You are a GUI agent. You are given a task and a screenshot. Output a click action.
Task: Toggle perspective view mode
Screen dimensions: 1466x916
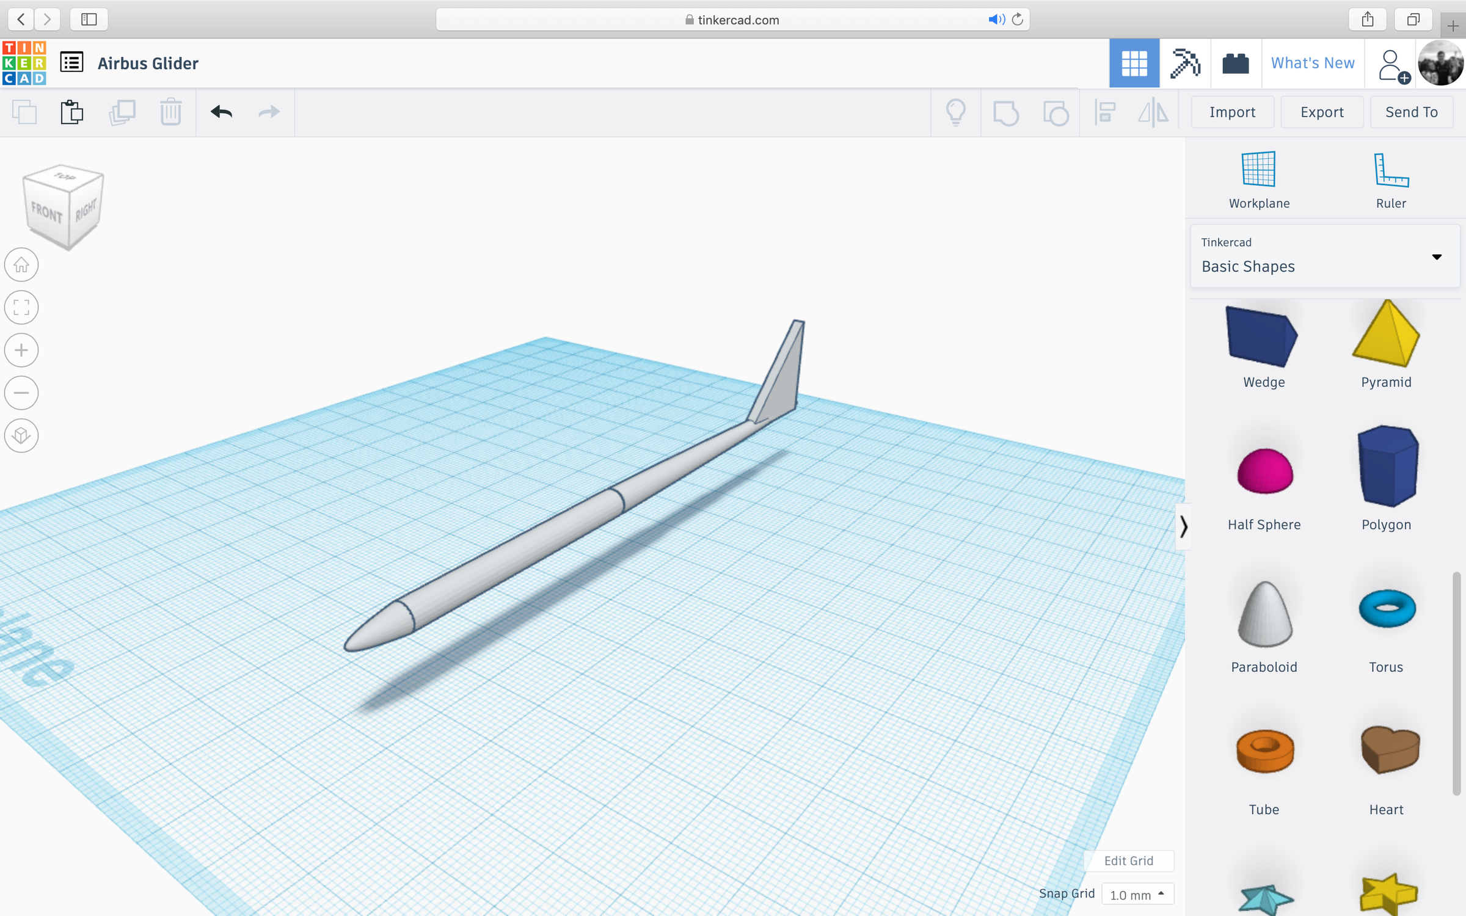tap(21, 436)
